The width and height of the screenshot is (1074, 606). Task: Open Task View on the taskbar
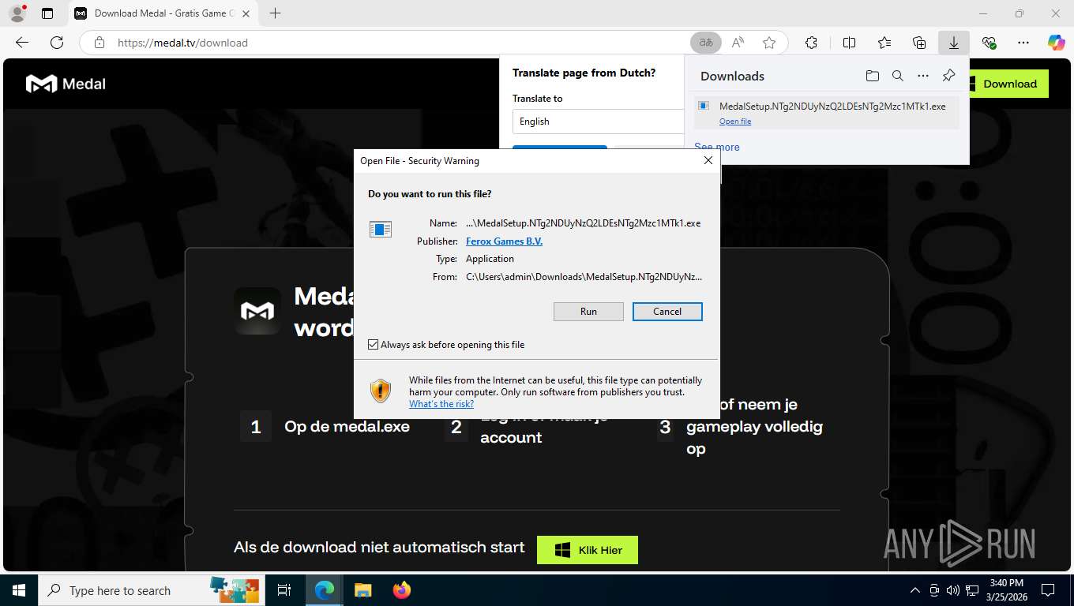pos(284,590)
